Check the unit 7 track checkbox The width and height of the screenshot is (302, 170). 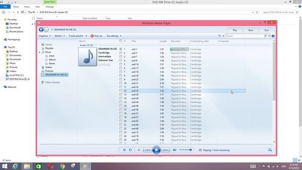(121, 57)
